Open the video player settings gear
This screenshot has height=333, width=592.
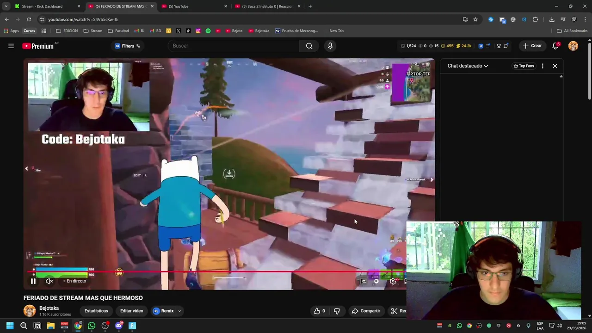[x=393, y=281]
